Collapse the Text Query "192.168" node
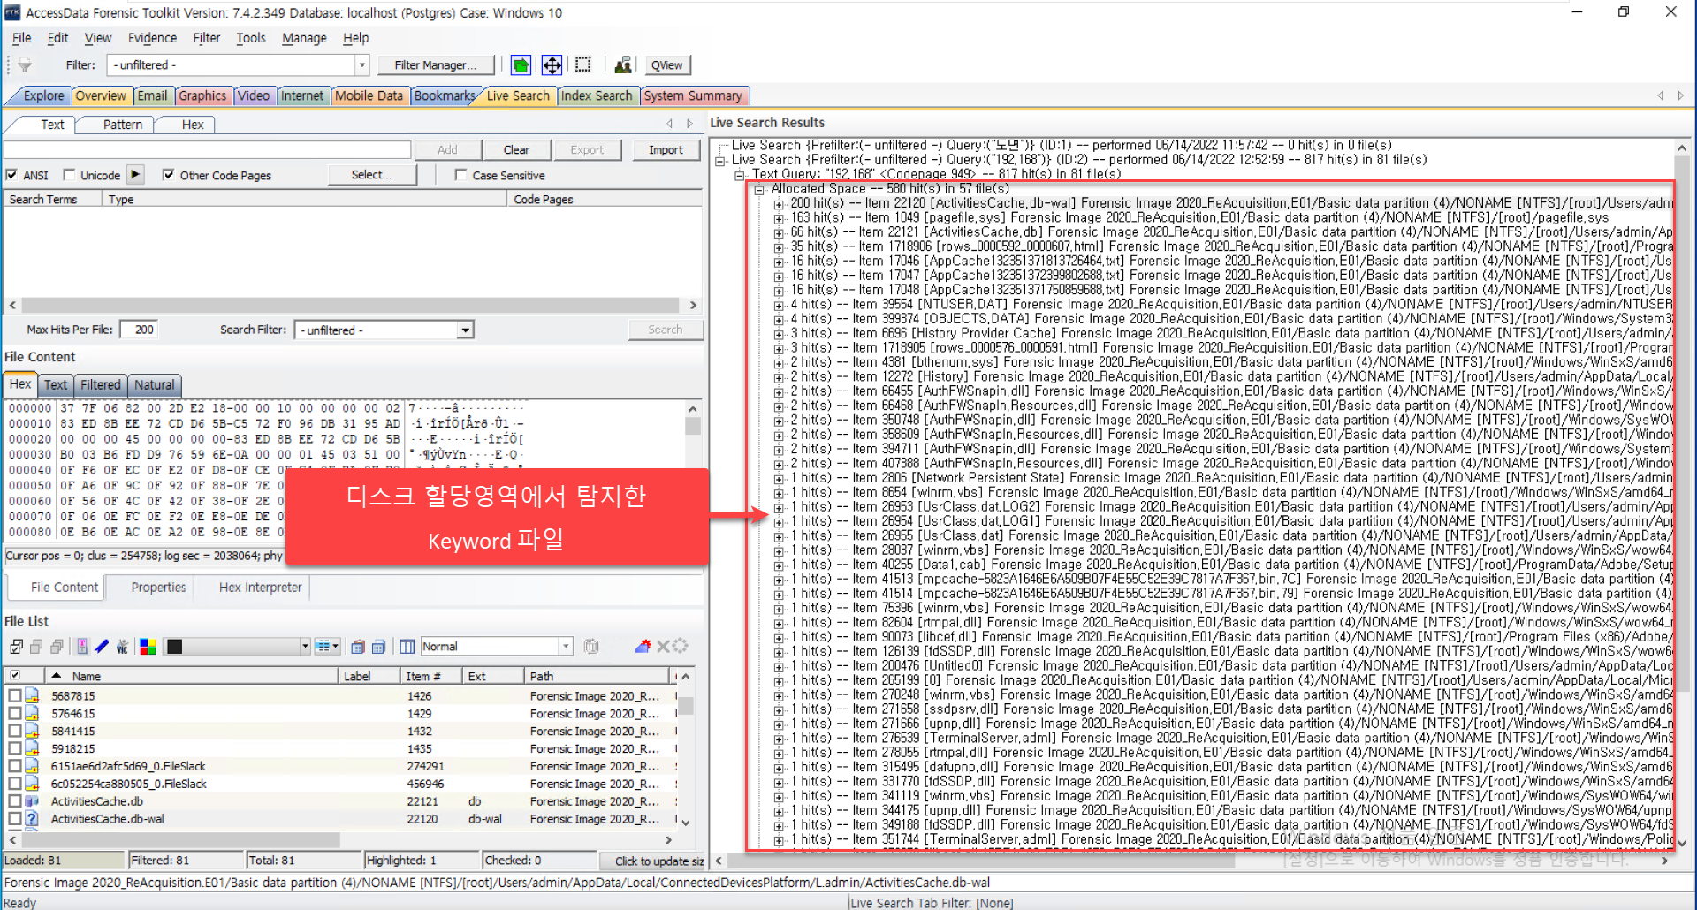 [740, 175]
